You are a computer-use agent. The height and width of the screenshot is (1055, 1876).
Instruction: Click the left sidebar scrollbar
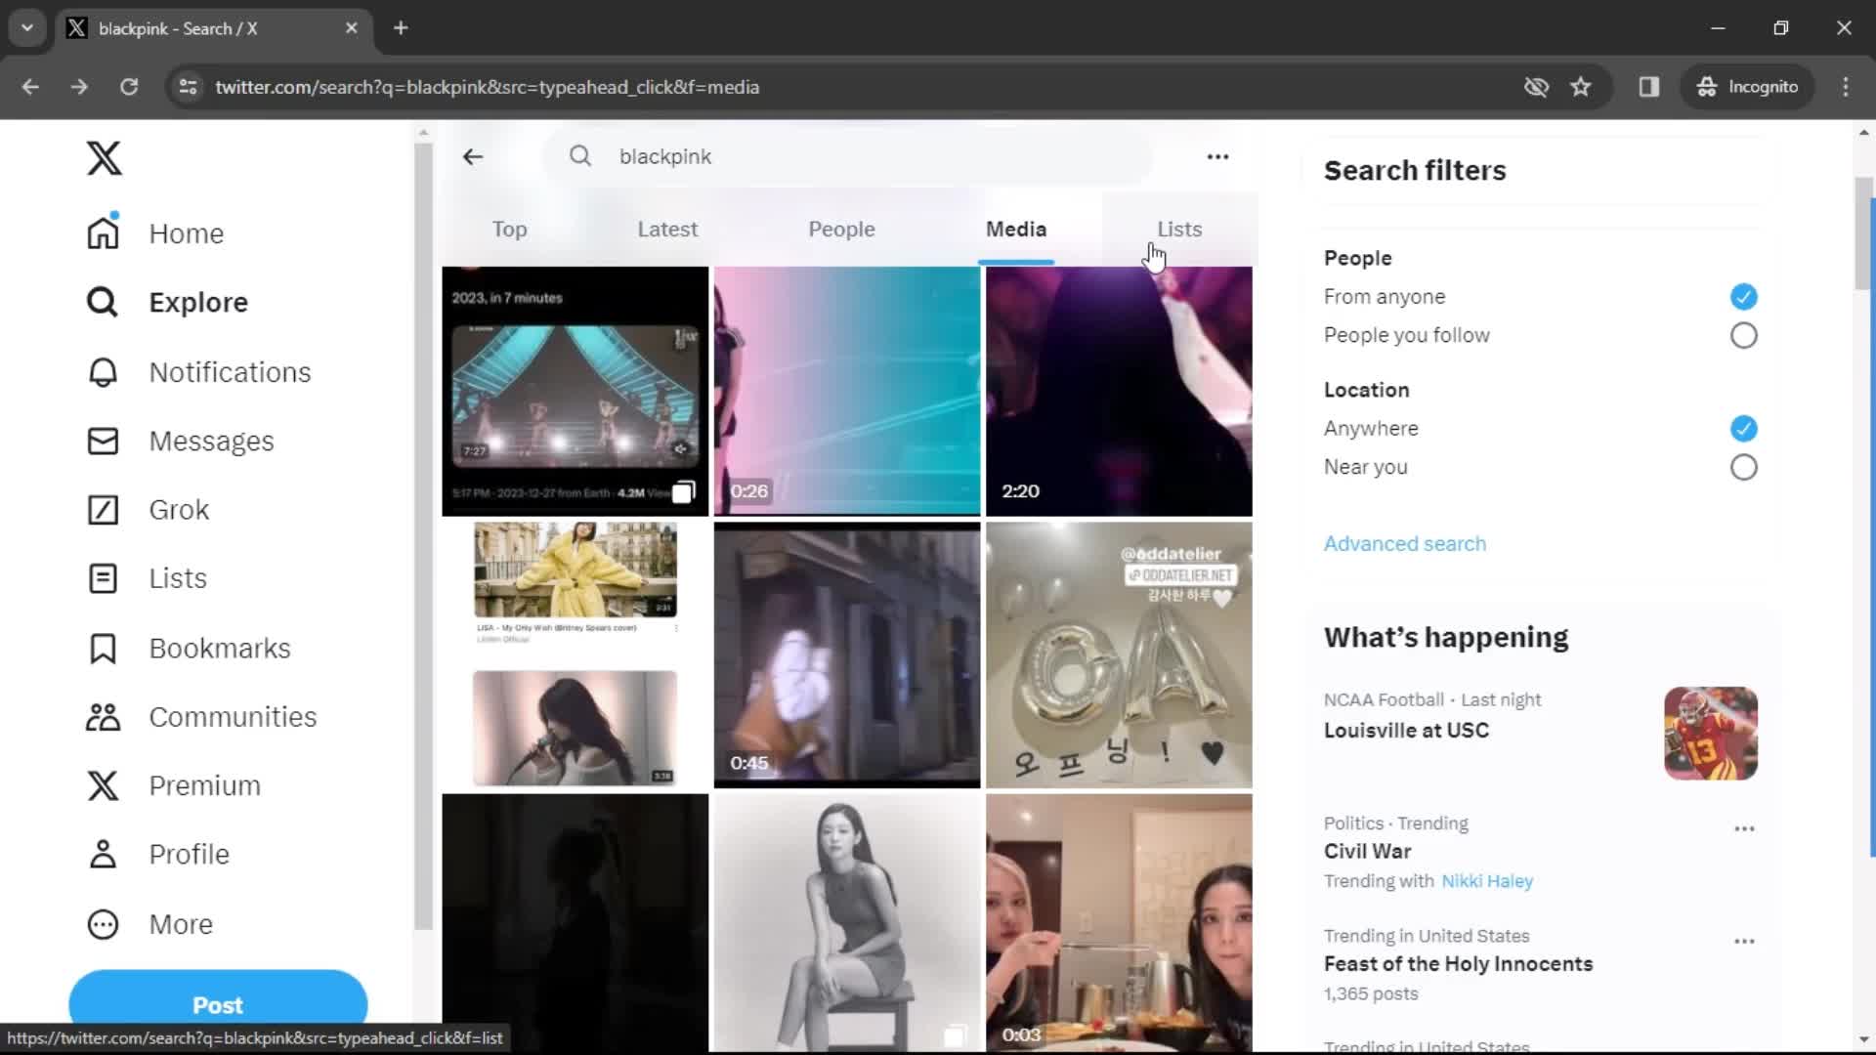(423, 535)
